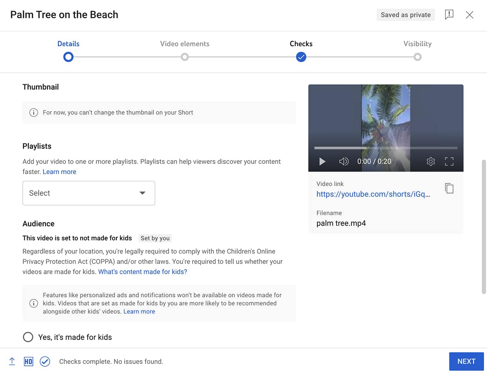Select Yes, it's made for kids

tap(28, 337)
